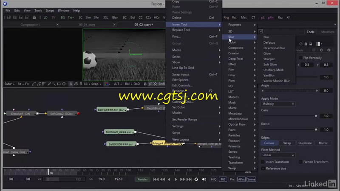This screenshot has width=340, height=191.
Task: Open the SubV viewer dropdown
Action: pos(9,84)
